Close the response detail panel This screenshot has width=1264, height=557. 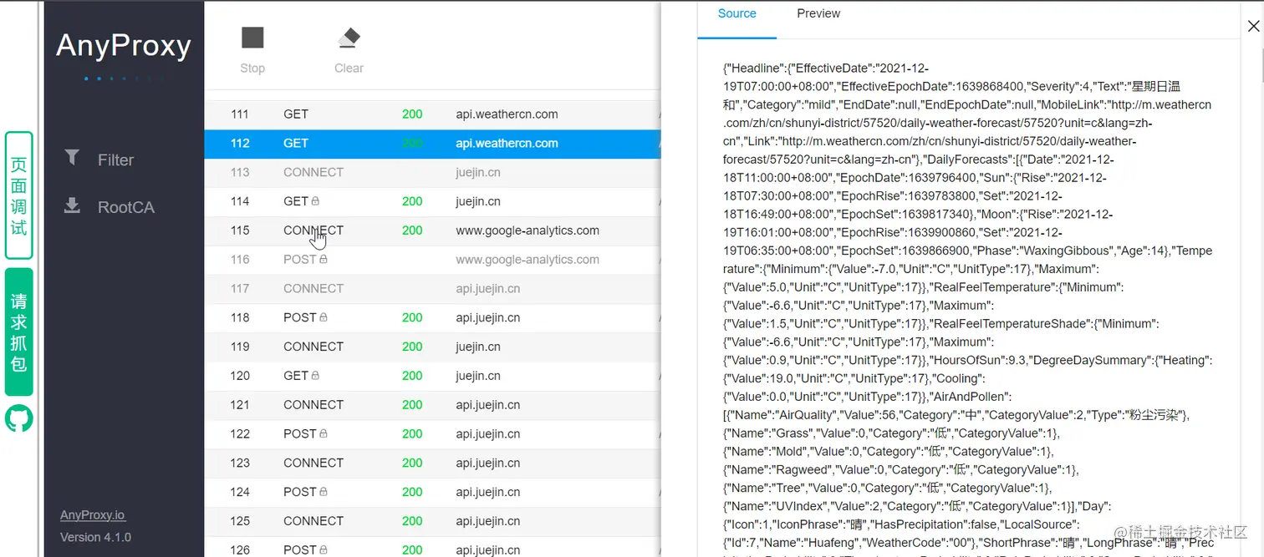[x=1252, y=27]
